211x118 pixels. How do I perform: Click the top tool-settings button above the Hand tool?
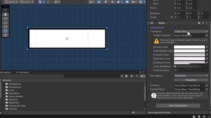[5, 10]
